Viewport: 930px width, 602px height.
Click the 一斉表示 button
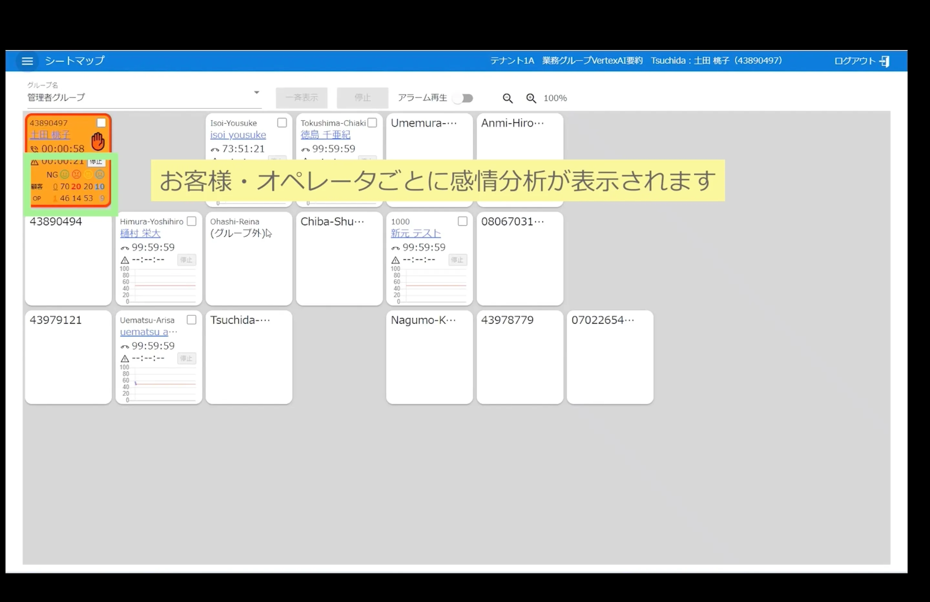[302, 98]
